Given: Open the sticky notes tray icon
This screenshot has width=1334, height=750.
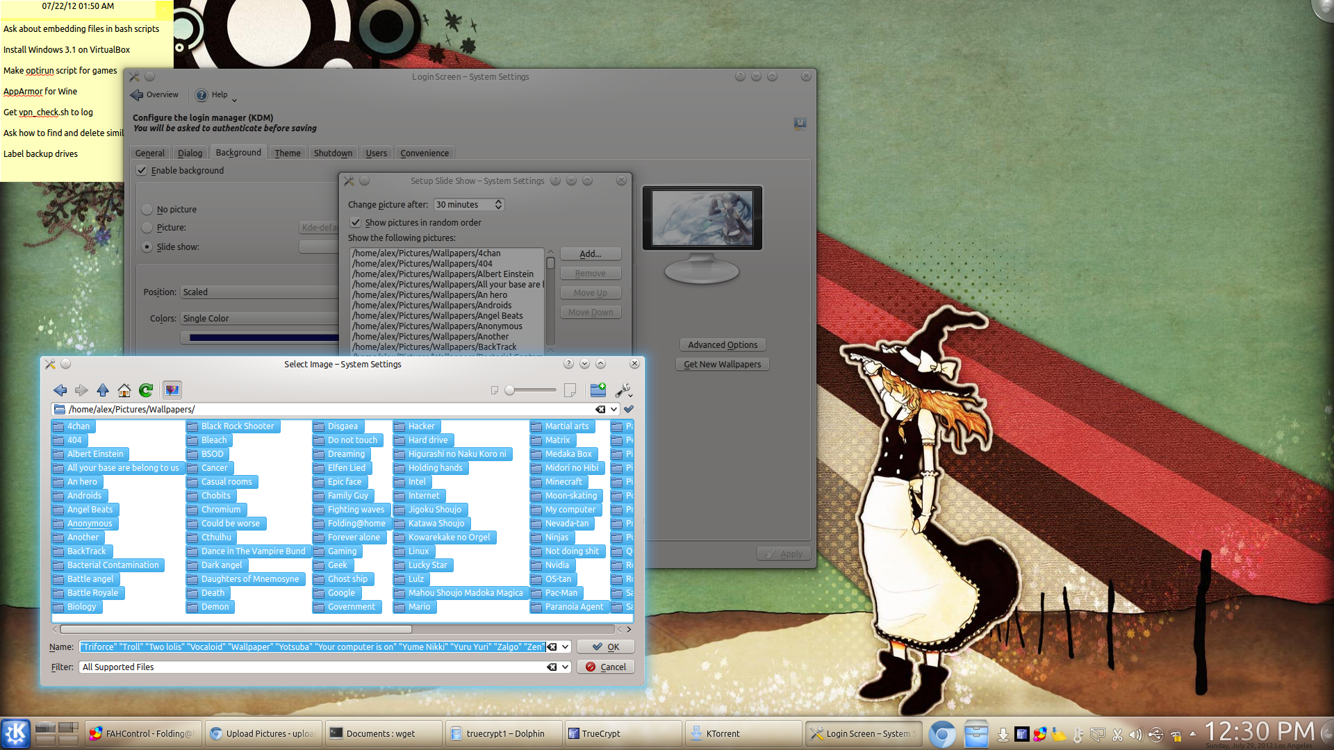Looking at the screenshot, I should (x=1059, y=735).
